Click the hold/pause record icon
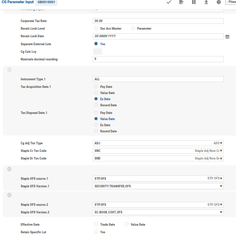The height and width of the screenshot is (238, 236). click(x=194, y=2)
